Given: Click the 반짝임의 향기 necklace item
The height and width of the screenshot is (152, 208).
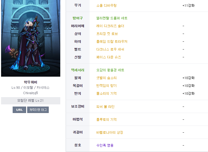Looking at the screenshot, I should pos(106,86).
